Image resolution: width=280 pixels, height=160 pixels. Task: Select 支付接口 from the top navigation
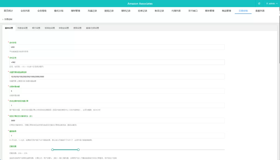[193, 11]
